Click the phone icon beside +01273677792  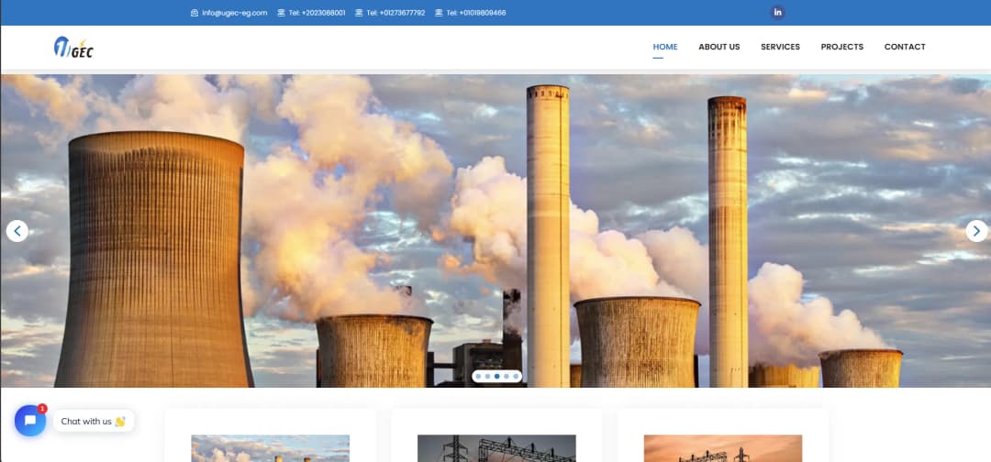[x=359, y=13]
